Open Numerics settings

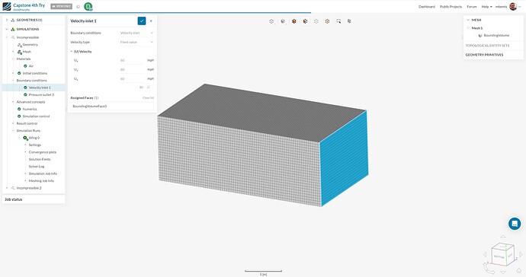(30, 109)
